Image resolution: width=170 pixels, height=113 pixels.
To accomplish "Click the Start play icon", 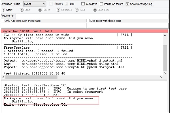I will click(3, 10).
